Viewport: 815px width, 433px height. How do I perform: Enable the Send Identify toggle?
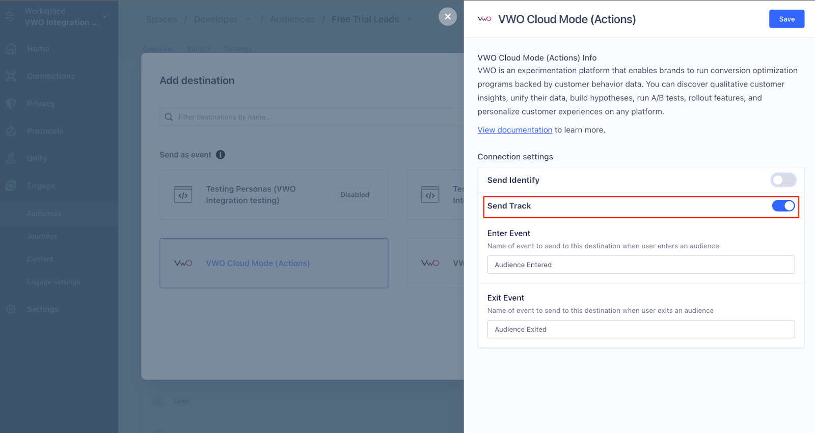point(783,180)
